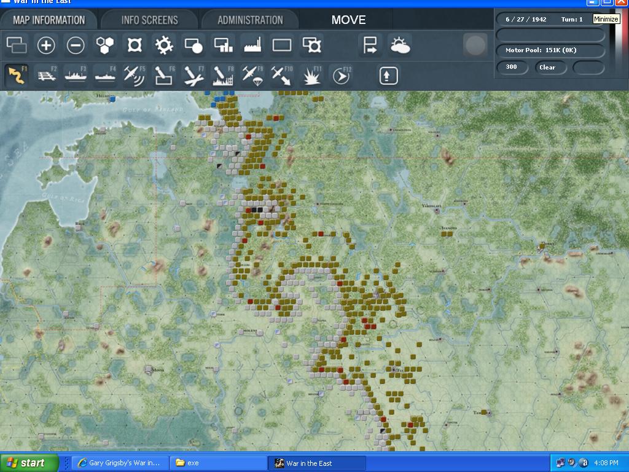Image resolution: width=629 pixels, height=472 pixels.
Task: Open the Info Screens tab
Action: 149,20
